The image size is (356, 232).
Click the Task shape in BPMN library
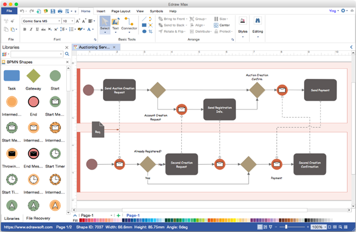pyautogui.click(x=12, y=76)
